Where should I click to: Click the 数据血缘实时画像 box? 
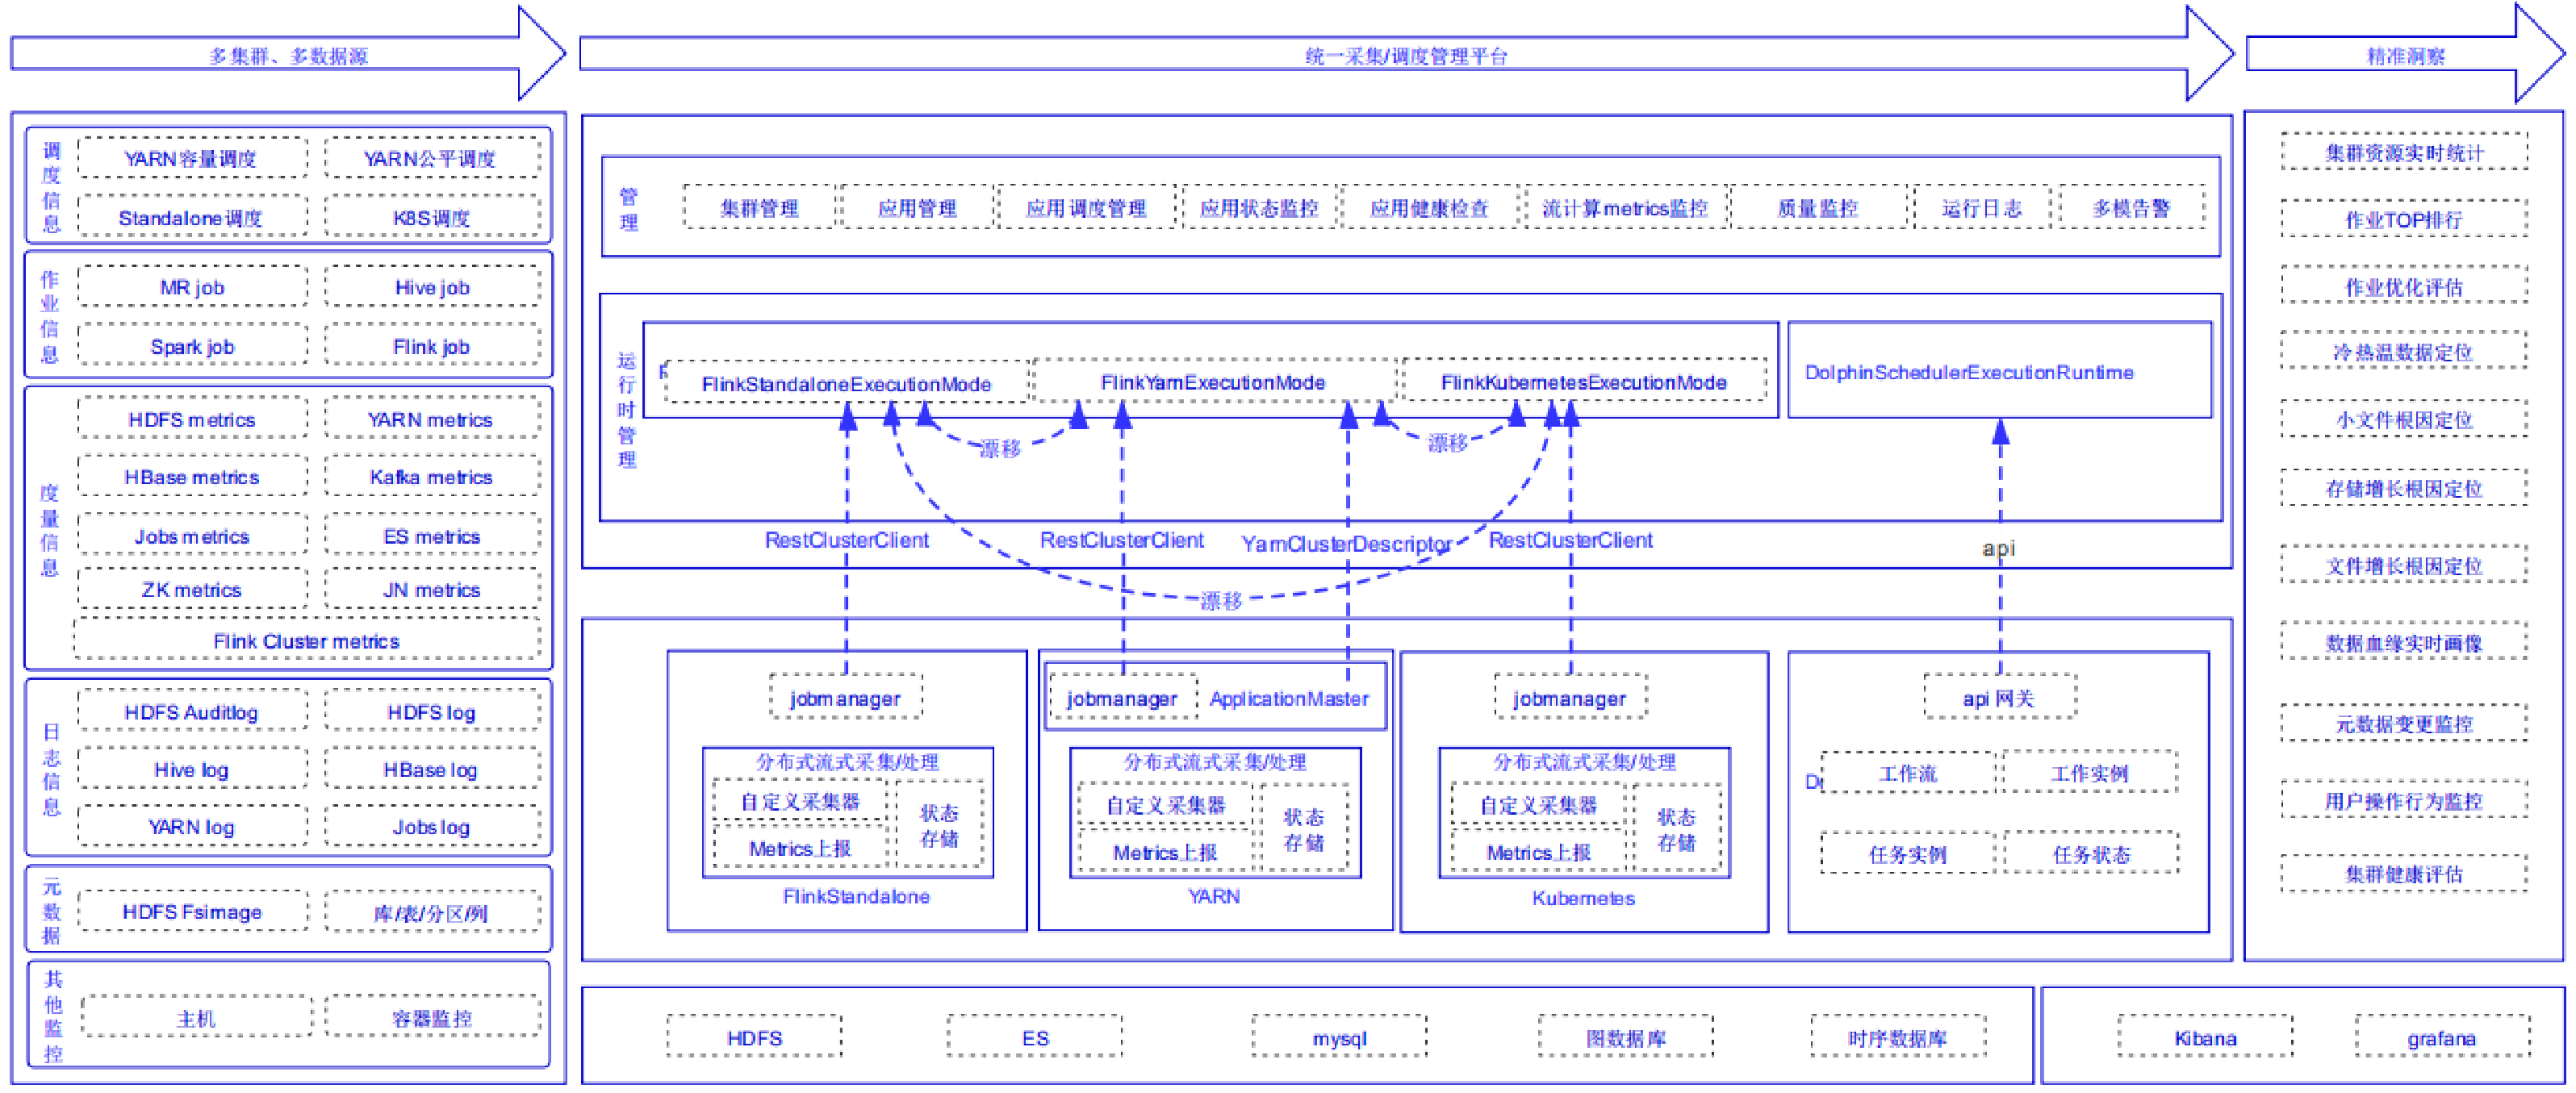2404,641
